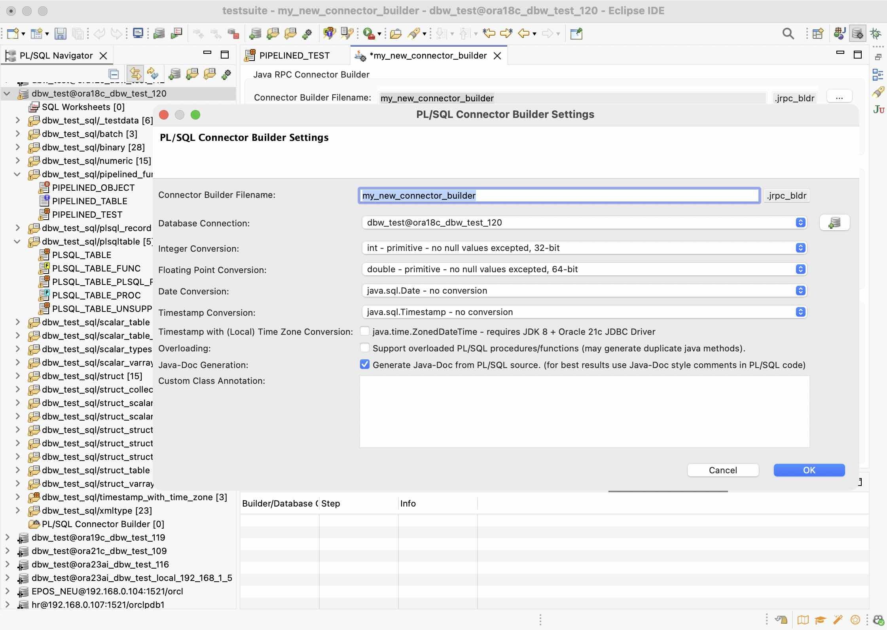Viewport: 887px width, 630px height.
Task: Add a new database connection in the dialog
Action: (x=835, y=222)
